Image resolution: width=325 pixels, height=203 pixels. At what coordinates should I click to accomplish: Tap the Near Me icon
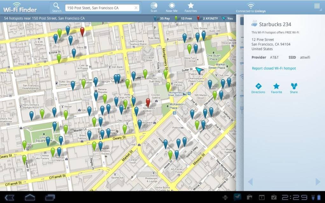(x=172, y=6)
